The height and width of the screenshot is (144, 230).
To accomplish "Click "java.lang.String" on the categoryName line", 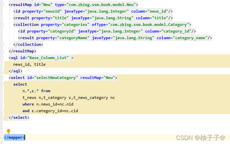I will pyautogui.click(x=134, y=38).
